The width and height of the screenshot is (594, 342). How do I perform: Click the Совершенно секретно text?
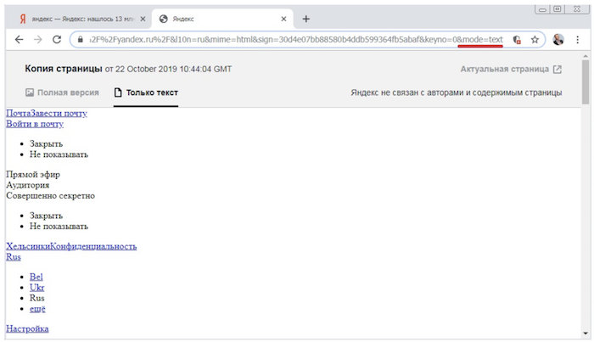tap(50, 196)
